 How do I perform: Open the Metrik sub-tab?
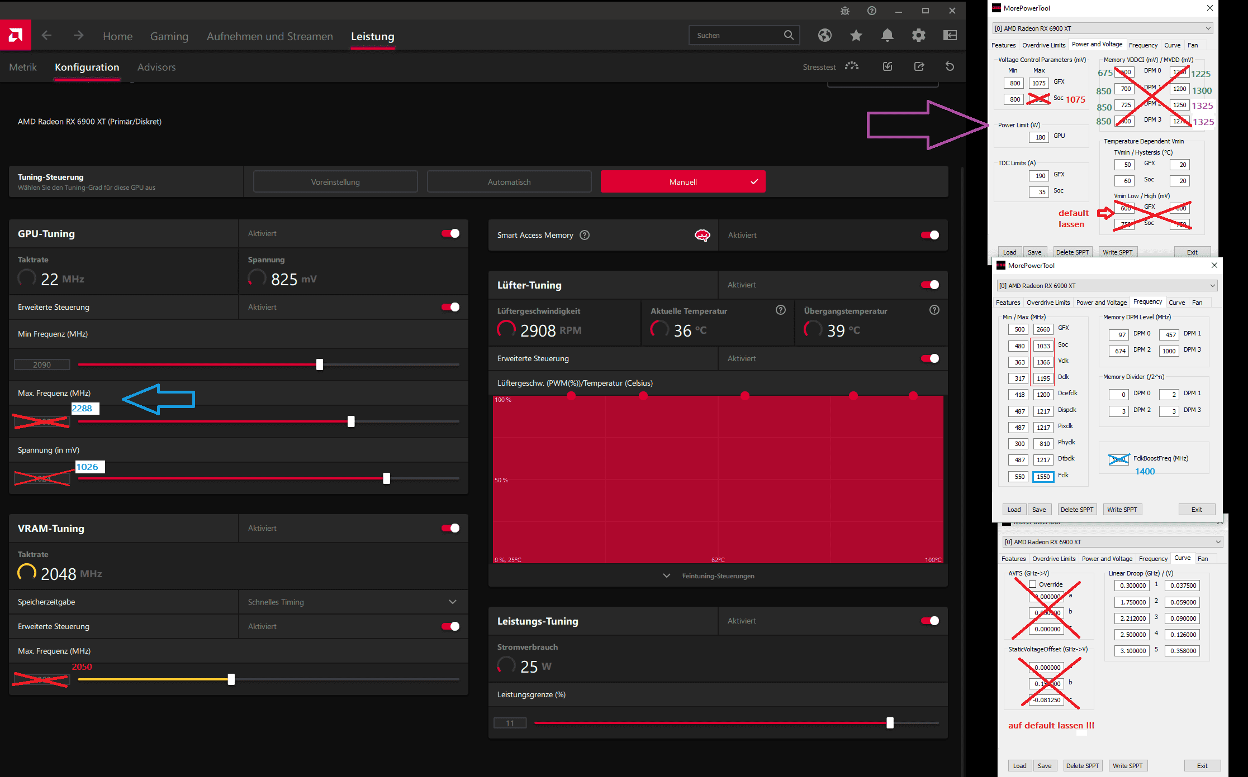click(x=23, y=67)
